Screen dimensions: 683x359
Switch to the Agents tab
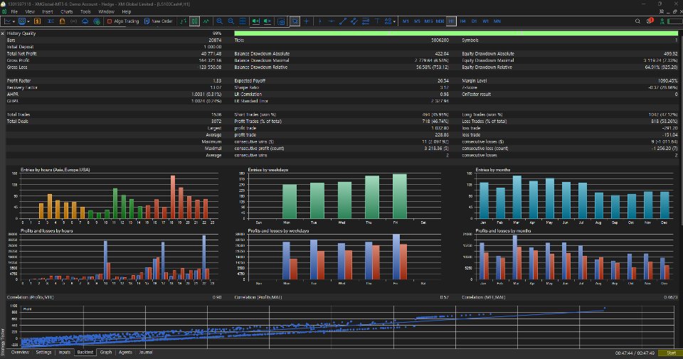point(125,352)
